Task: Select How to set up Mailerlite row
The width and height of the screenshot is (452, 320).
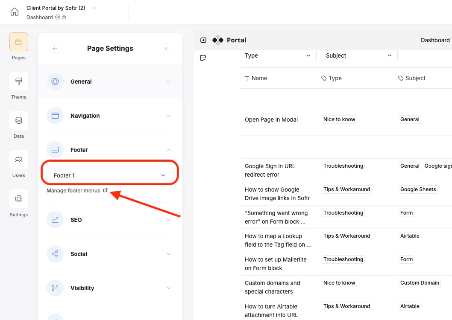Action: [x=346, y=264]
